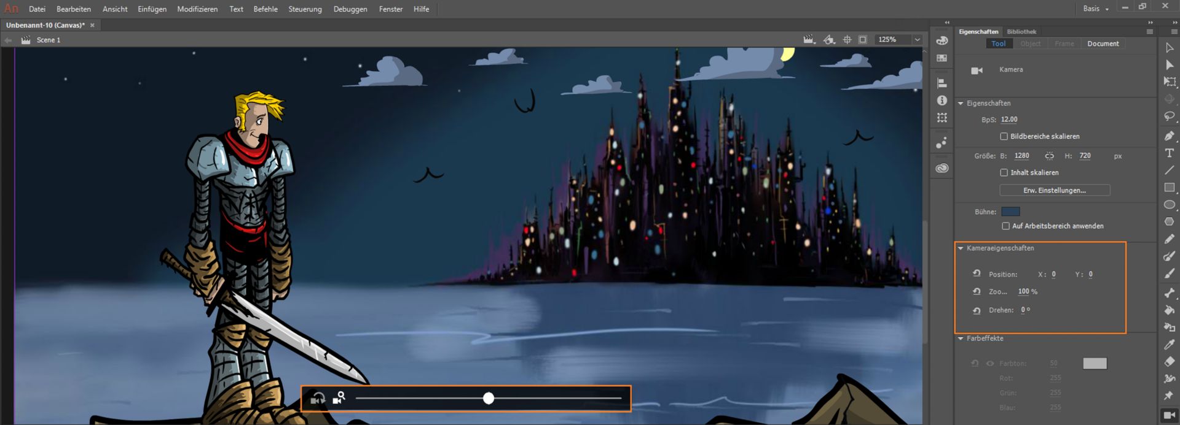1180x425 pixels.
Task: Collapse the Farbeffekte section
Action: [x=961, y=339]
